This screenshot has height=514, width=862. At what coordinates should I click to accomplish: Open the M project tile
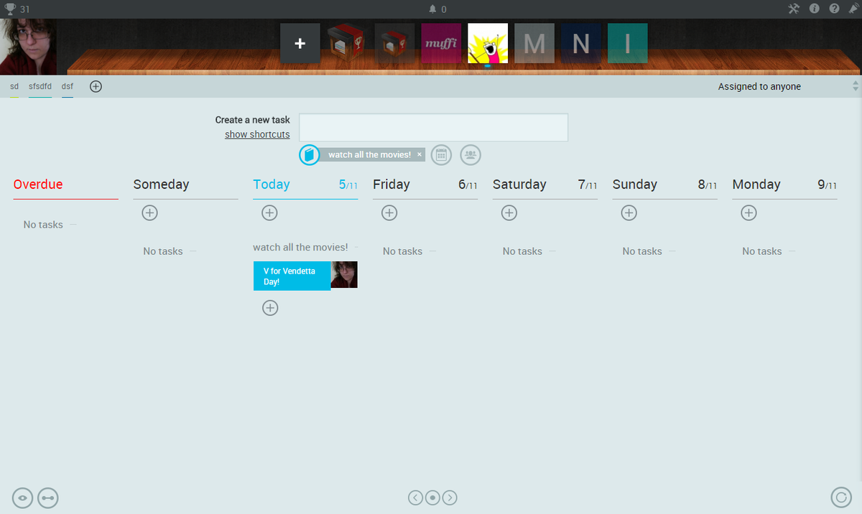pos(534,43)
